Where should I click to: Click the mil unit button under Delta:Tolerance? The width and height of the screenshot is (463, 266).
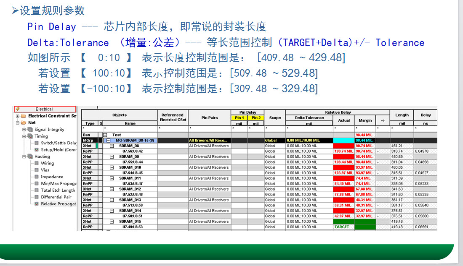[x=309, y=124]
